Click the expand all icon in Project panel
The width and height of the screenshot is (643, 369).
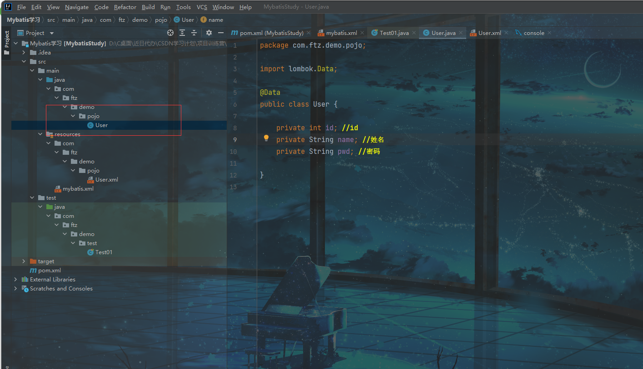[x=182, y=33]
